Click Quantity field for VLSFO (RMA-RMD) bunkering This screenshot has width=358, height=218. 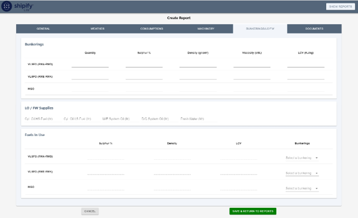click(90, 65)
